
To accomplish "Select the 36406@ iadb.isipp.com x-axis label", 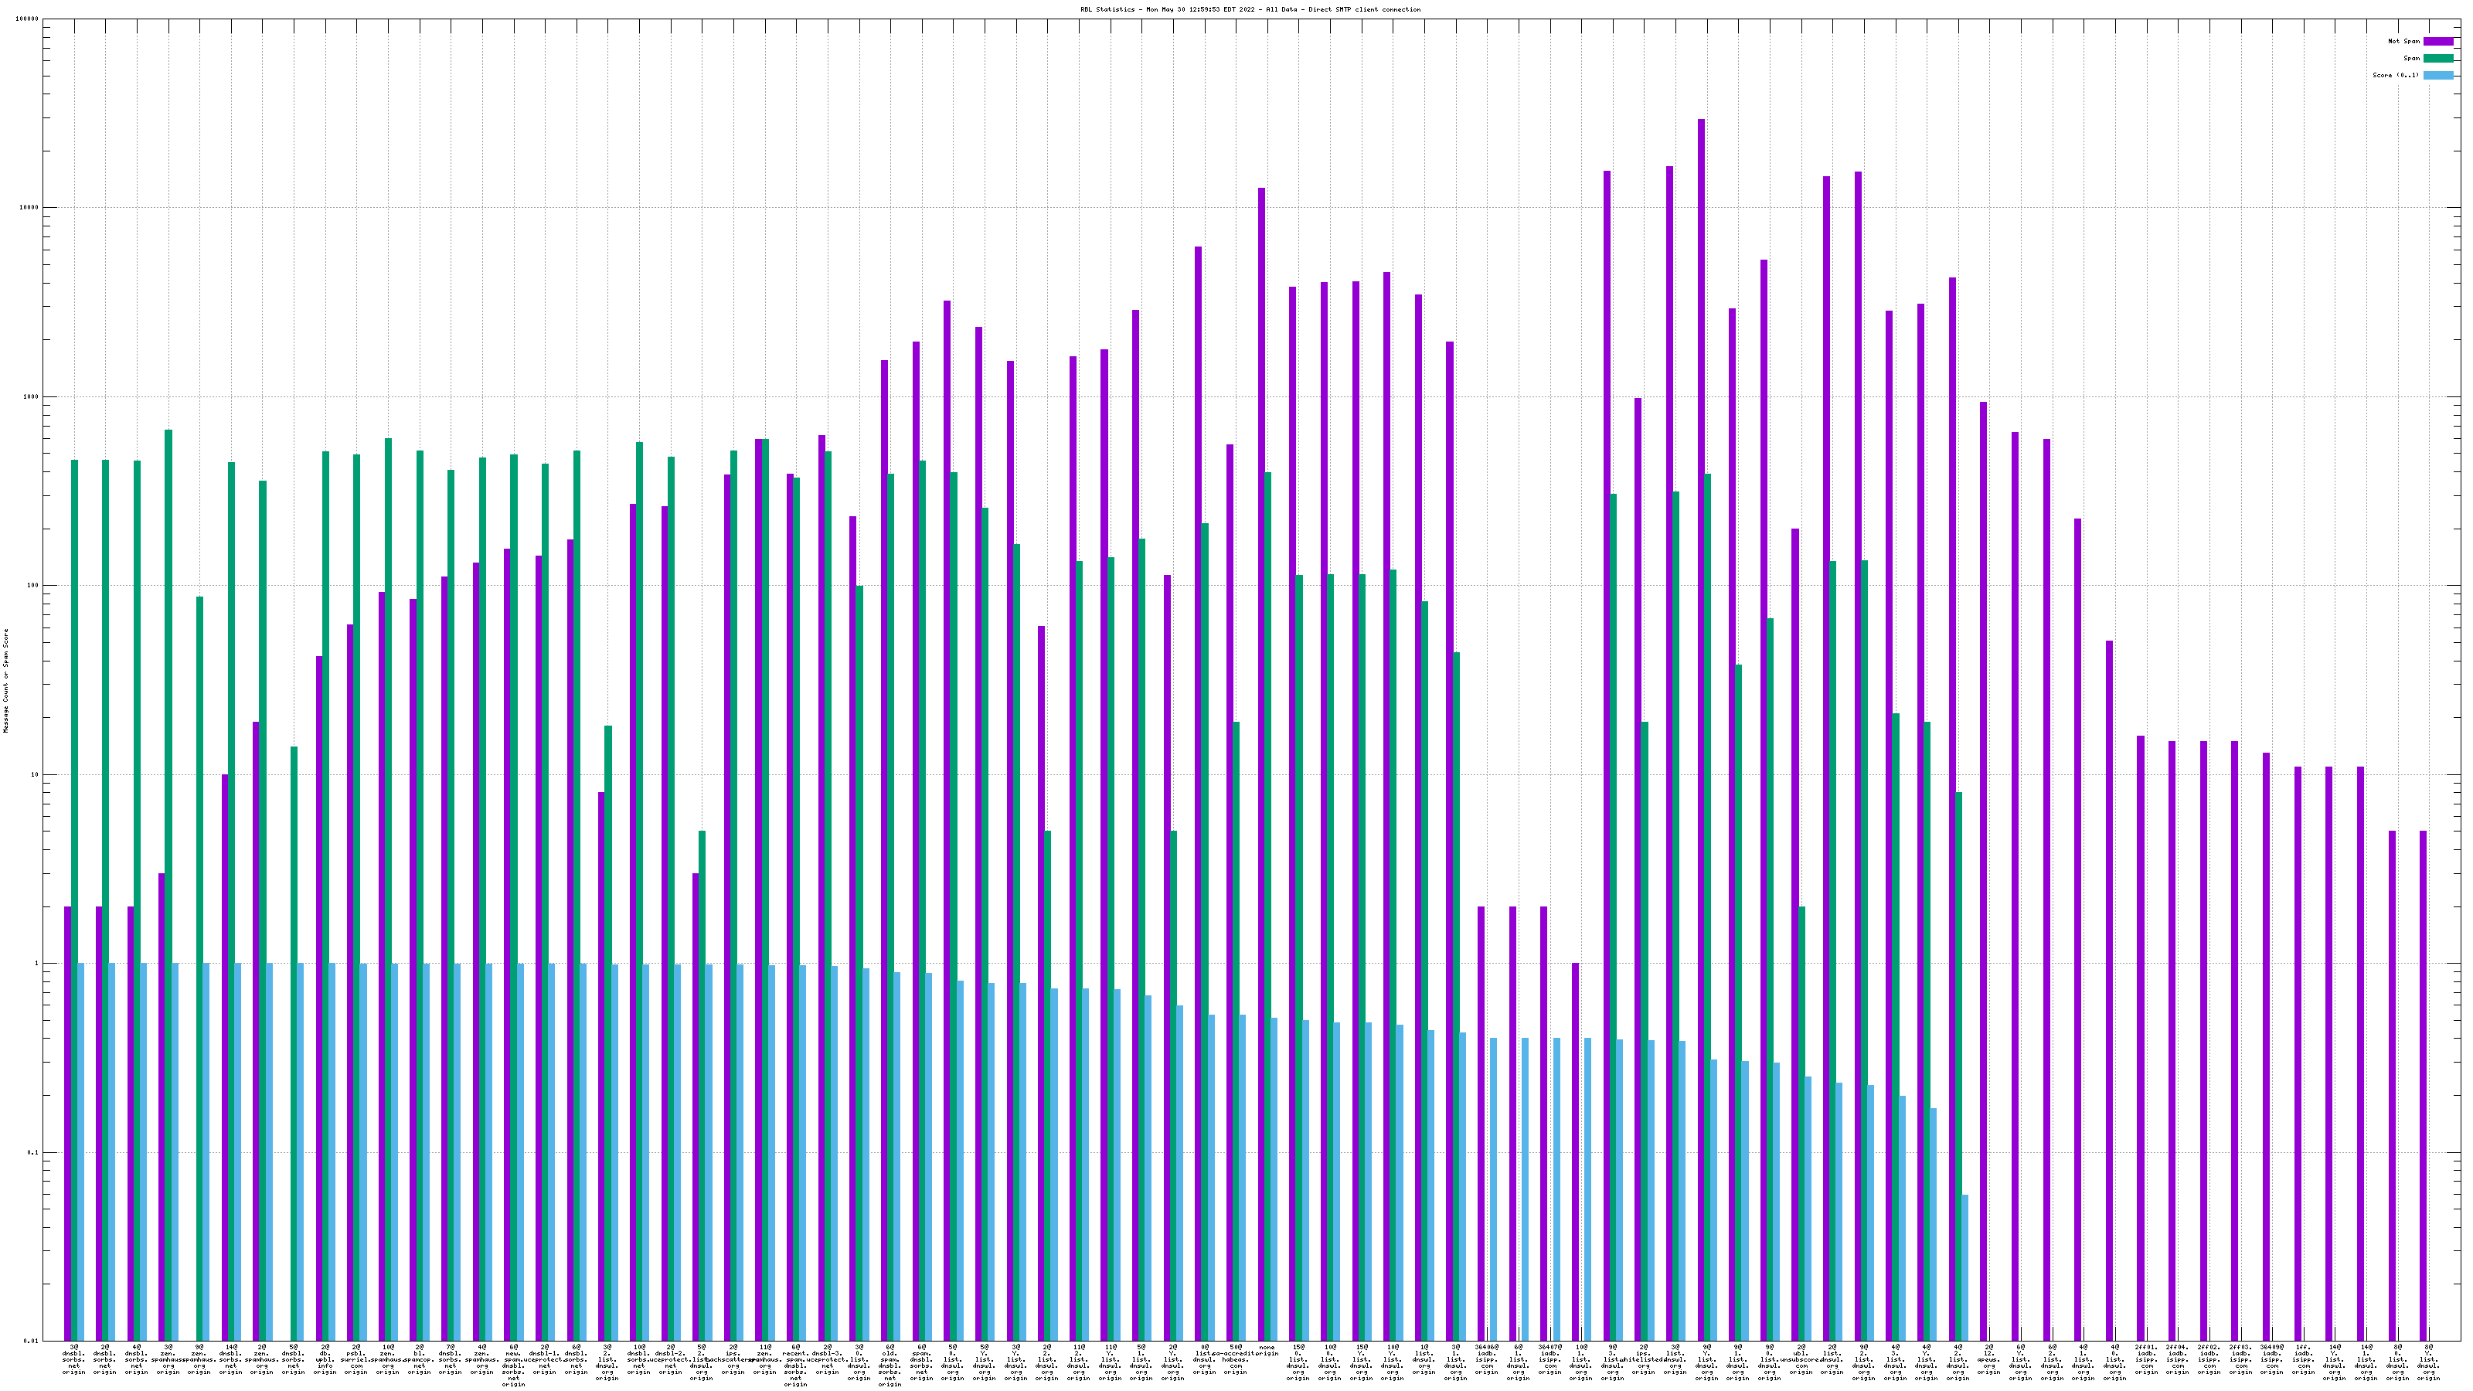I will tap(1486, 1359).
